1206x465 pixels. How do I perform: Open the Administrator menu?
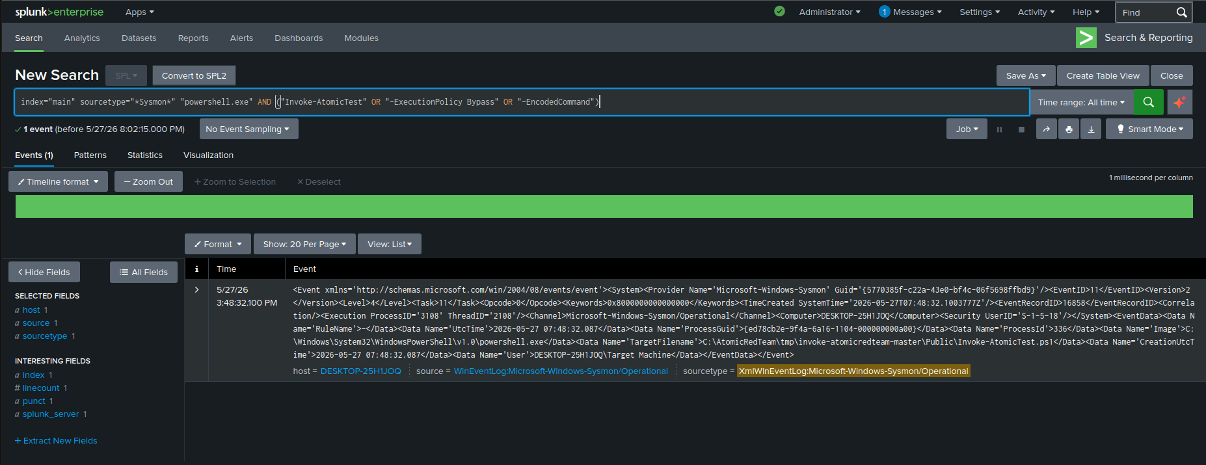coord(829,12)
